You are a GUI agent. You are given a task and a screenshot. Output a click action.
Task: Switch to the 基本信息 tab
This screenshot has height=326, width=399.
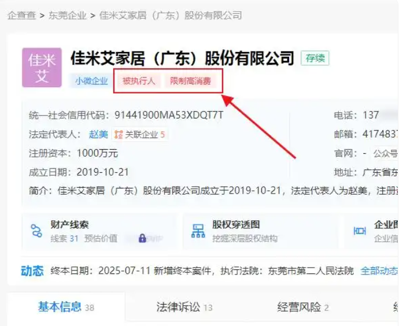coord(60,308)
